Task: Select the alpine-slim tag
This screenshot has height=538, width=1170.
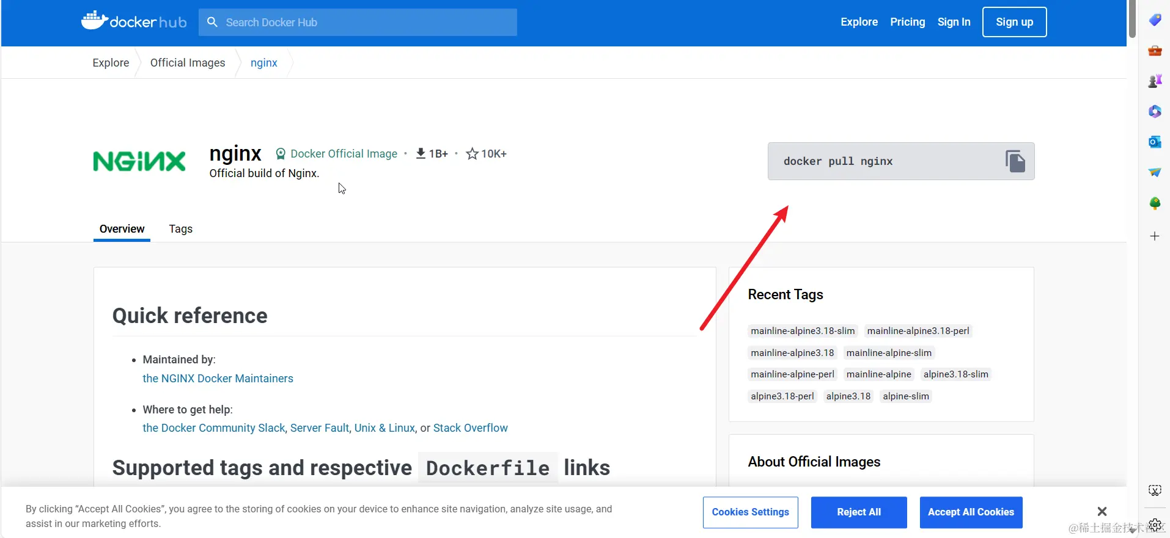Action: (x=906, y=396)
